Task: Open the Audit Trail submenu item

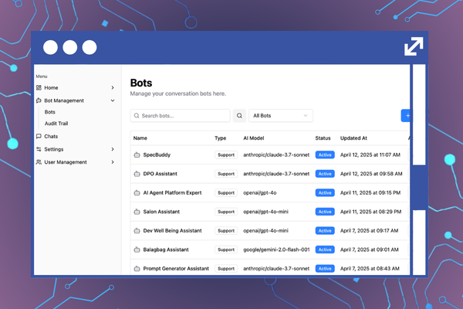Action: 56,124
